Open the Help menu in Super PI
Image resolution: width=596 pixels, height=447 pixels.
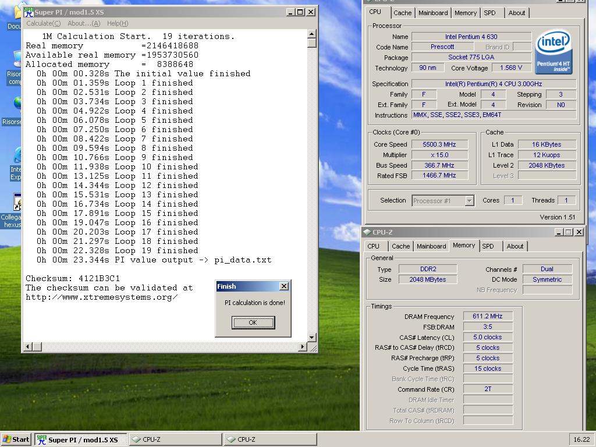118,23
